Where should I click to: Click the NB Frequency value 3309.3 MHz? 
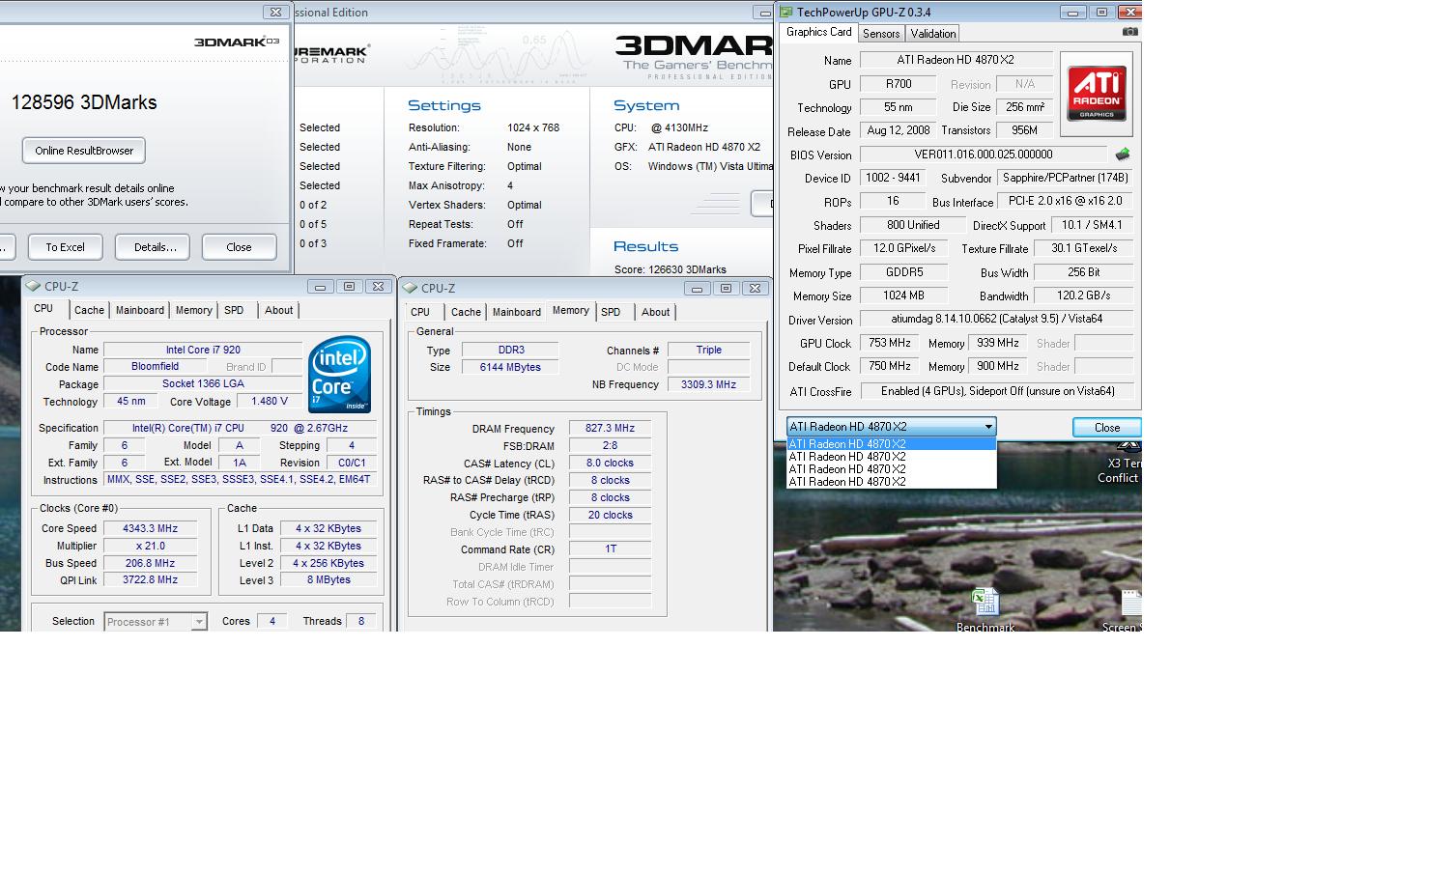pos(708,384)
